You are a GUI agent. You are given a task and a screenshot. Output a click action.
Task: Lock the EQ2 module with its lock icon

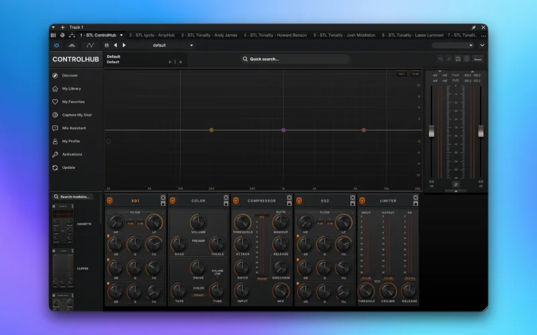(352, 204)
